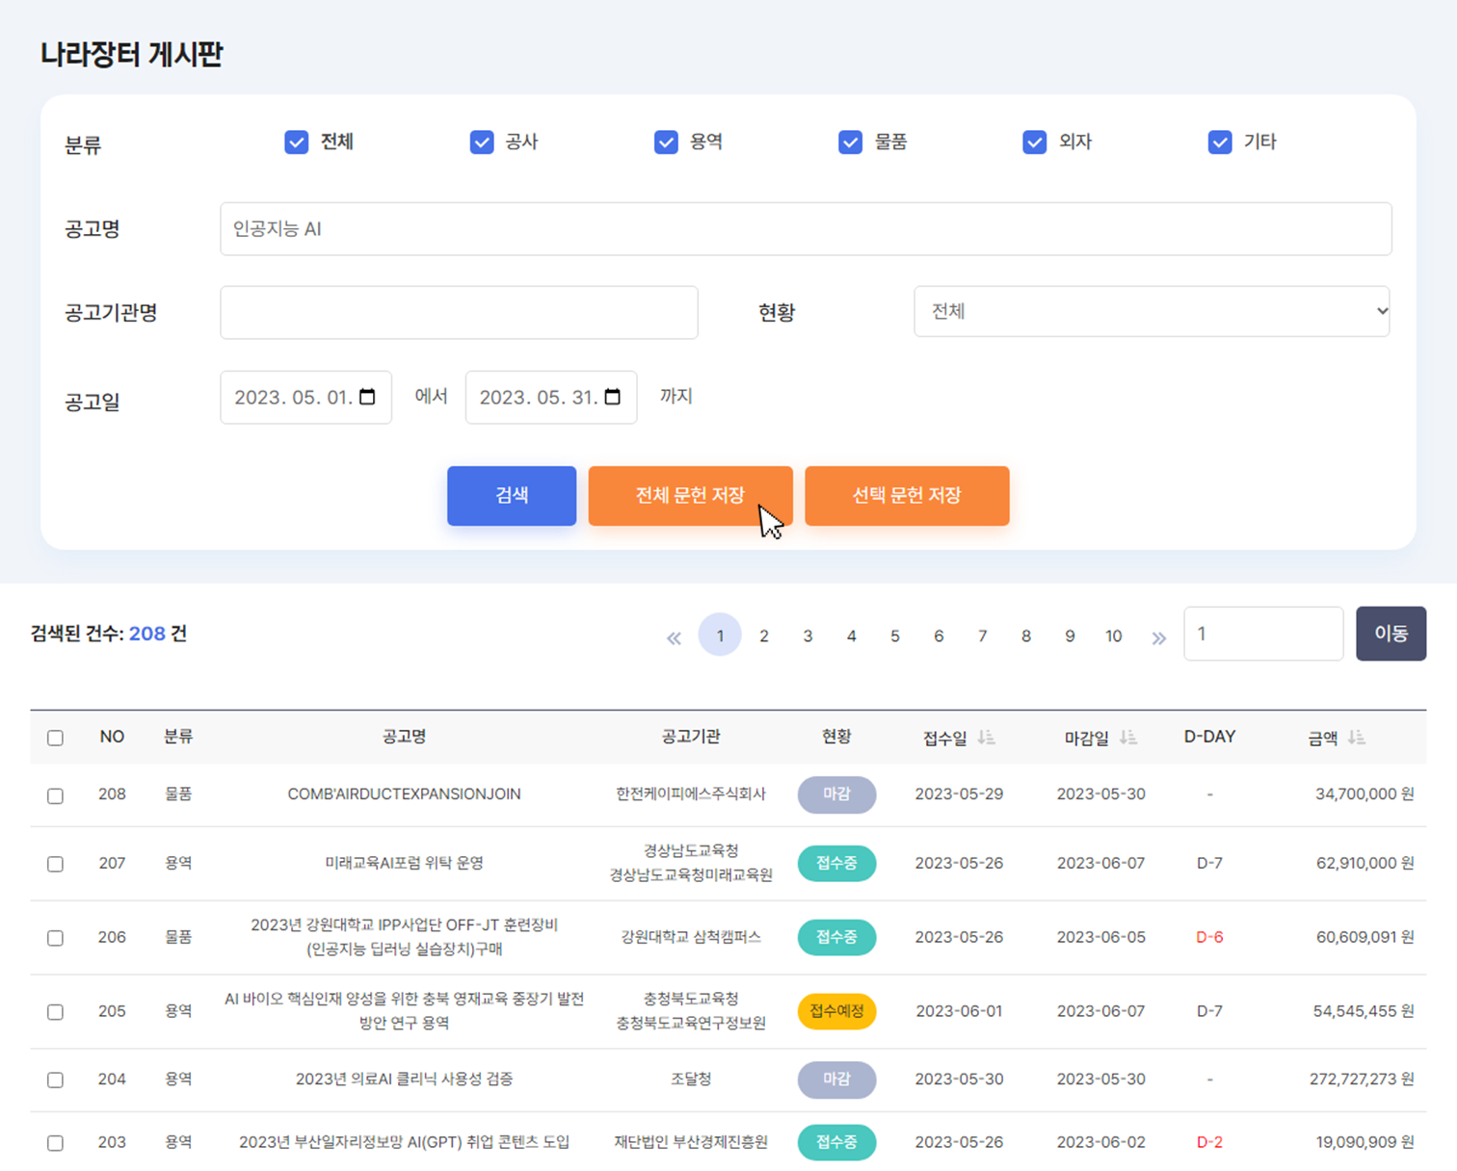
Task: Toggle the 물품 category checkbox
Action: point(850,143)
